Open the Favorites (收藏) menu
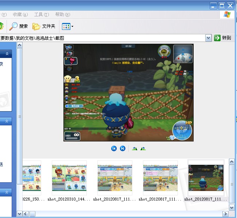The height and width of the screenshot is (218, 237). pos(20,15)
